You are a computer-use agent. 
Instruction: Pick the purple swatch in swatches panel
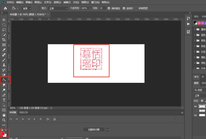pyautogui.click(x=203, y=23)
